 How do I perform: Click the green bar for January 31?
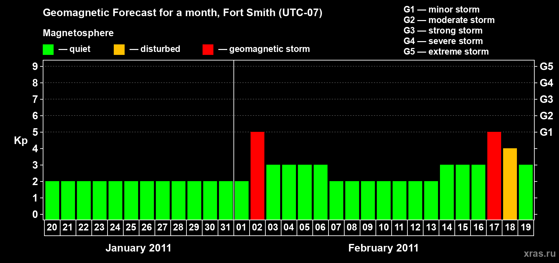[226, 200]
